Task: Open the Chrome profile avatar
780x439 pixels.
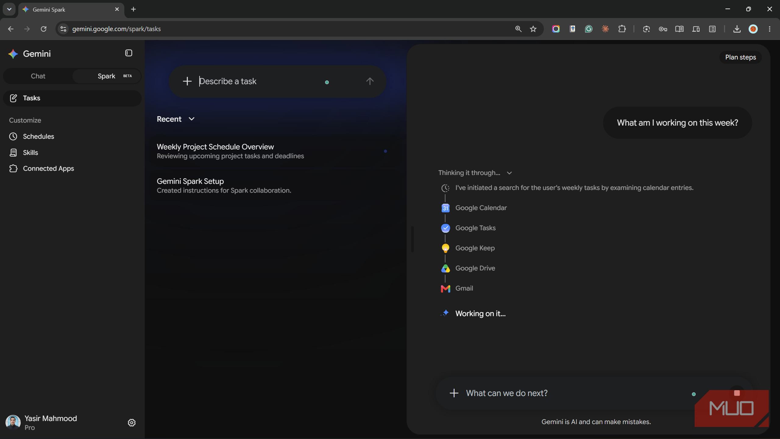Action: pos(753,29)
